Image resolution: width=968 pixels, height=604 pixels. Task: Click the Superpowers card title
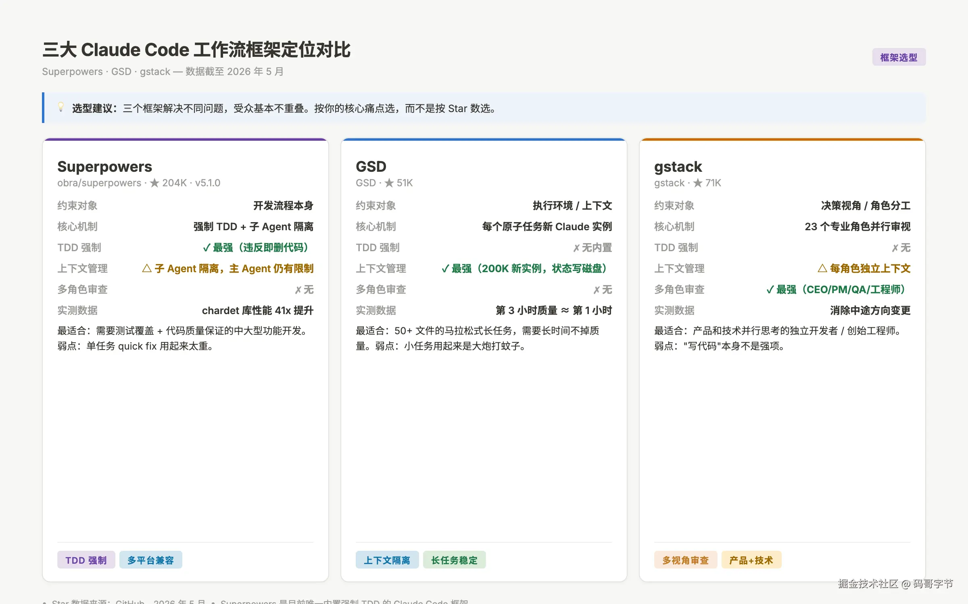104,167
